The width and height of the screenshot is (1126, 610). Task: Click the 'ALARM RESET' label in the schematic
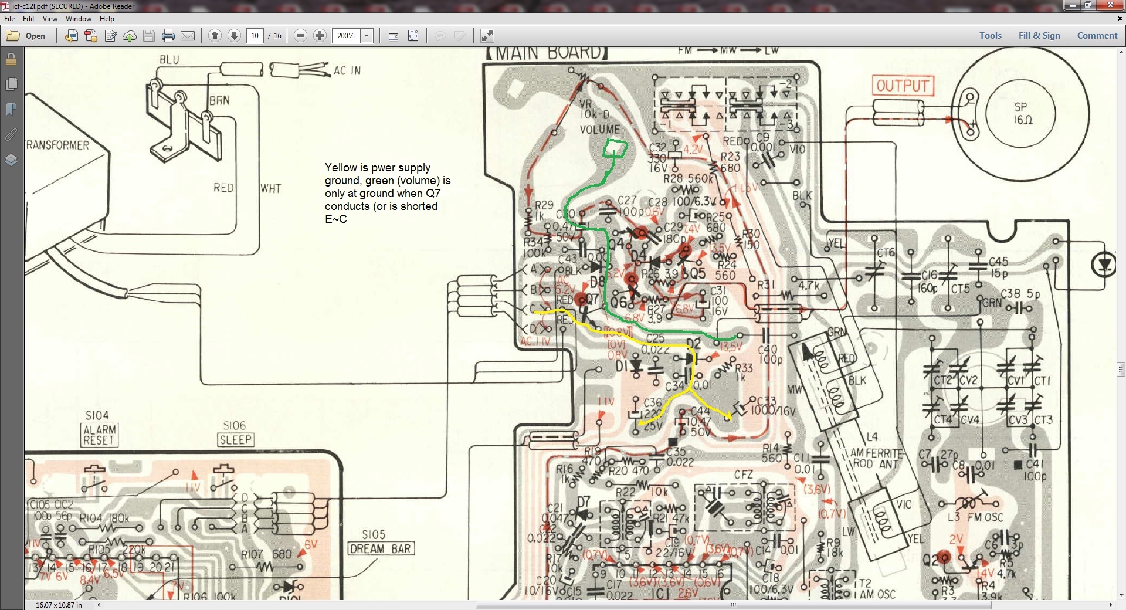[x=99, y=435]
